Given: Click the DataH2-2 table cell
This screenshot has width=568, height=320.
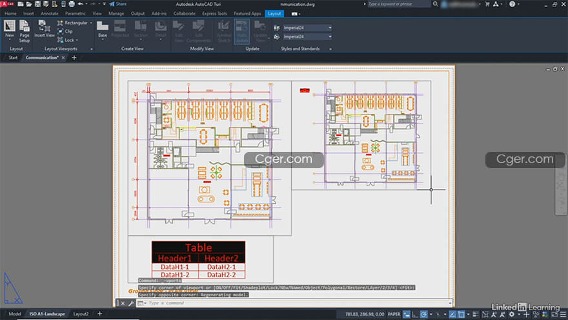Looking at the screenshot, I should click(x=221, y=275).
